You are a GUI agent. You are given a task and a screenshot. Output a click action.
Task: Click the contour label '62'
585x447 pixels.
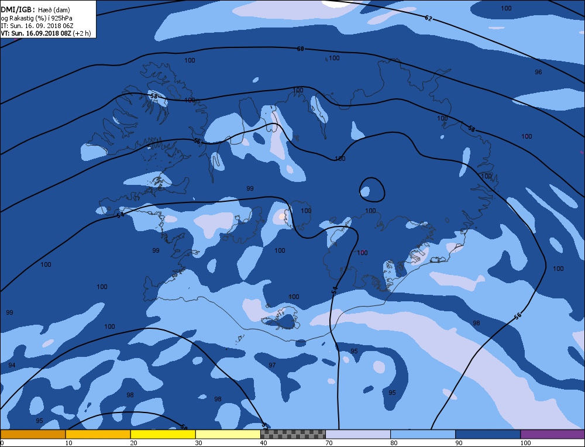point(428,18)
